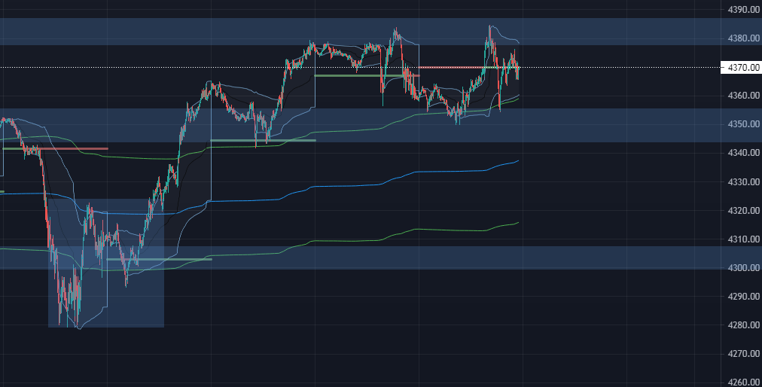Click the 4300.00 price axis label
762x387 pixels.
coord(744,268)
